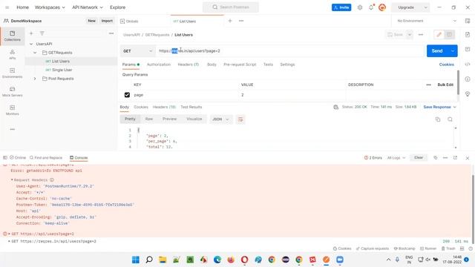Open the user avatar menu
The height and width of the screenshot is (267, 475).
(x=382, y=7)
